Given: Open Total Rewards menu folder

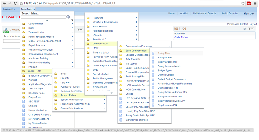Looking at the screenshot, I should click(133, 59).
